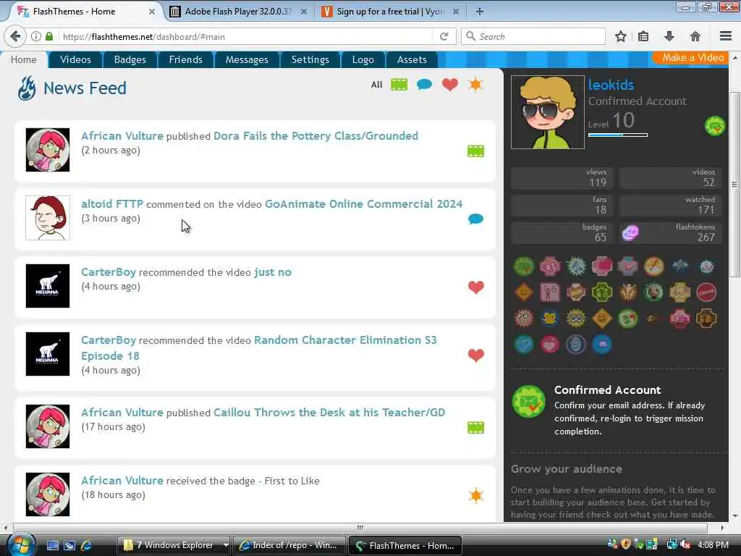
Task: Open the video link just no
Action: click(x=273, y=272)
